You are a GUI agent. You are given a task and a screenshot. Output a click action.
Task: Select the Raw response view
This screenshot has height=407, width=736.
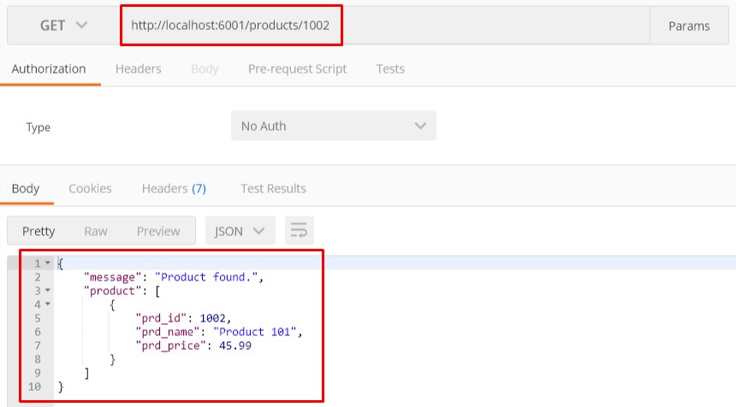96,231
